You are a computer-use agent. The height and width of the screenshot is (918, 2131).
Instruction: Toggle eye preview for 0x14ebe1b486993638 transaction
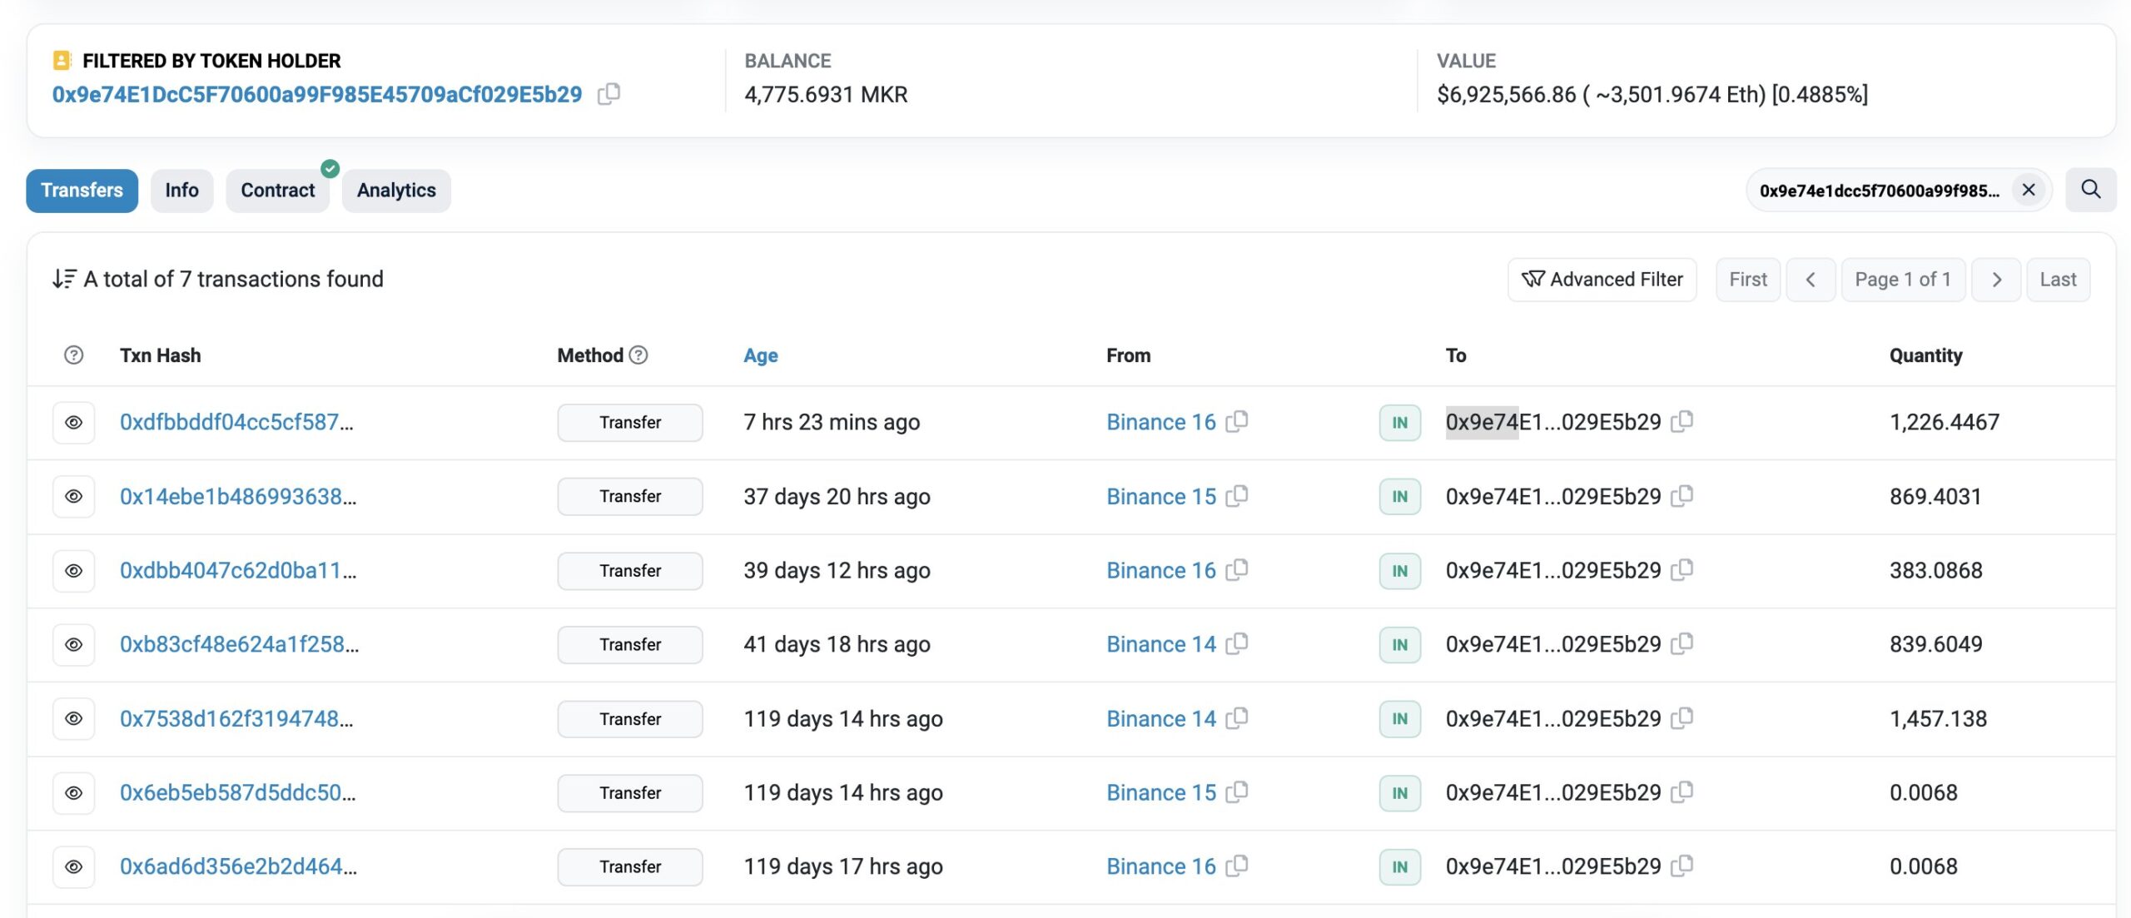point(73,496)
